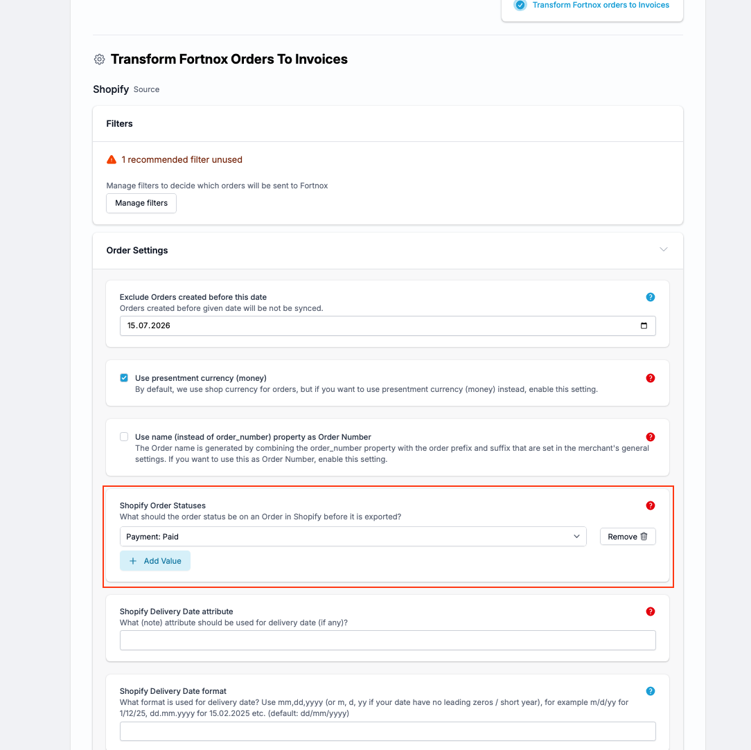
Task: Open the Payment: Paid status dropdown
Action: tap(353, 537)
